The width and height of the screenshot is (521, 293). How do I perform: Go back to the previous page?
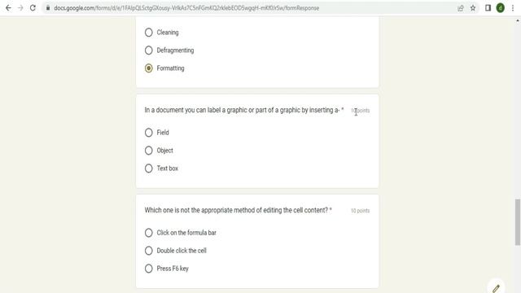pos(8,8)
